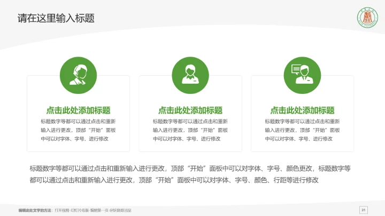Click body text in the headset card
This screenshot has height=216, width=385.
(x=78, y=130)
